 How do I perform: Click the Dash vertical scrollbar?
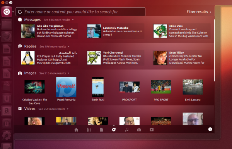click(214, 50)
